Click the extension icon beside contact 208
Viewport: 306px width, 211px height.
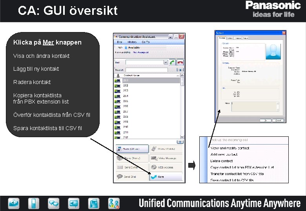pos(117,117)
